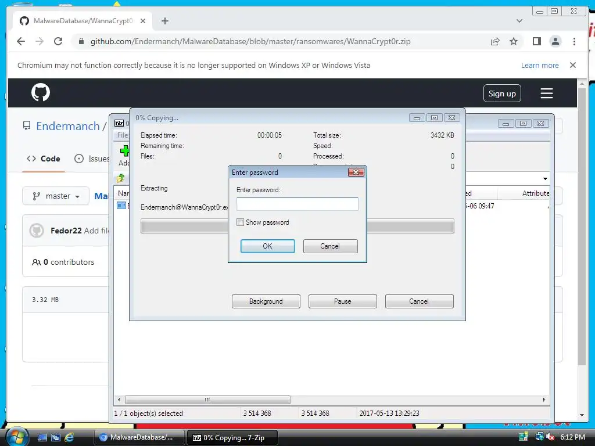The height and width of the screenshot is (446, 595).
Task: Reload the current page
Action: (x=58, y=41)
